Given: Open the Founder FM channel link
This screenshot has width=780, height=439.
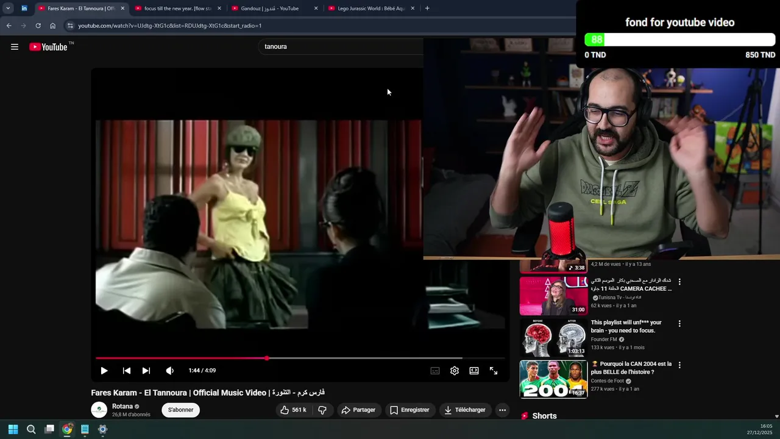Looking at the screenshot, I should click(603, 340).
